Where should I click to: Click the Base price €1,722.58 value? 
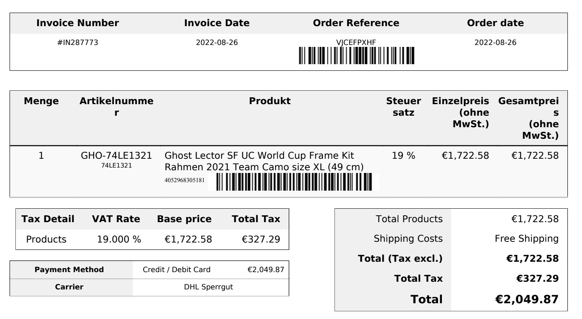pyautogui.click(x=188, y=239)
